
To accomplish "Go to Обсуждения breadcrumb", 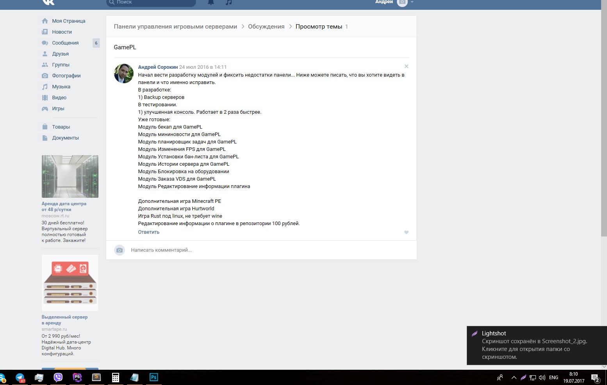I will pyautogui.click(x=266, y=27).
